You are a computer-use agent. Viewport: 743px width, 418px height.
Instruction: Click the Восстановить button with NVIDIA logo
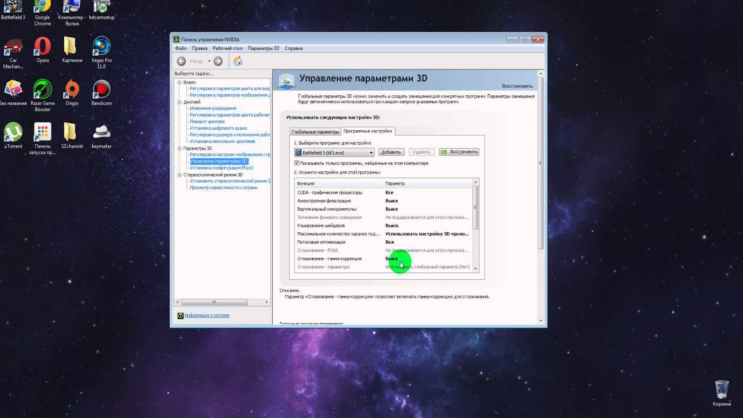tap(459, 152)
